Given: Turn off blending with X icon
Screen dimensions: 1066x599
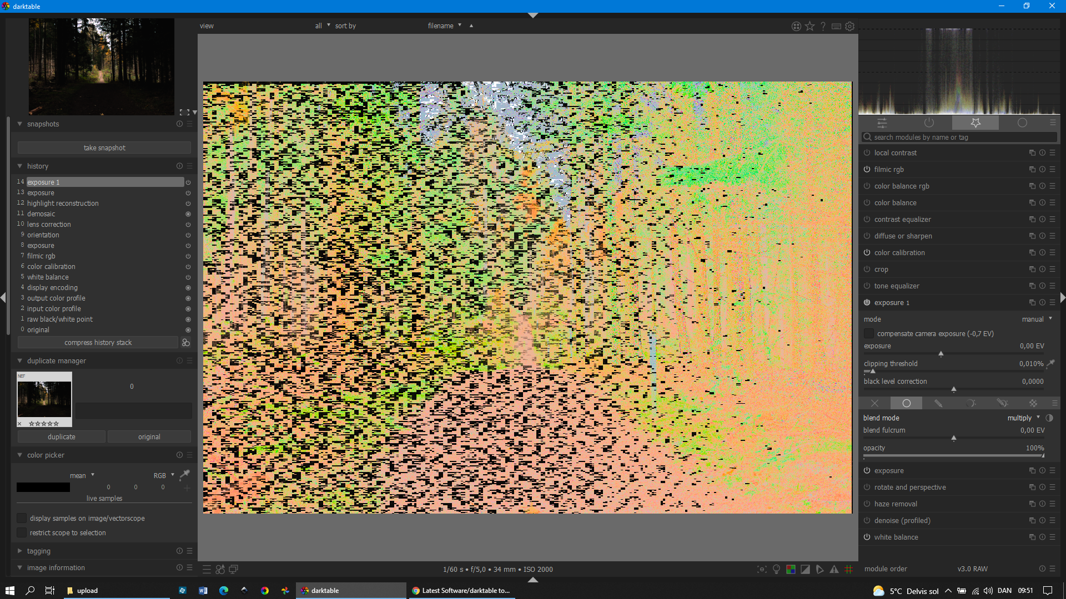Looking at the screenshot, I should click(x=874, y=403).
